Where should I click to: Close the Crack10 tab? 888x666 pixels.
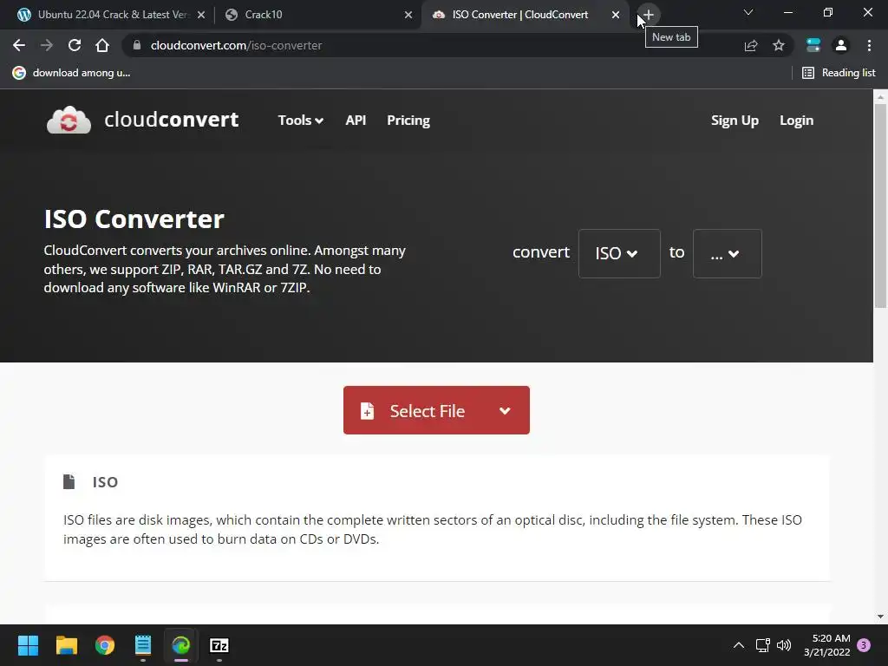point(408,15)
